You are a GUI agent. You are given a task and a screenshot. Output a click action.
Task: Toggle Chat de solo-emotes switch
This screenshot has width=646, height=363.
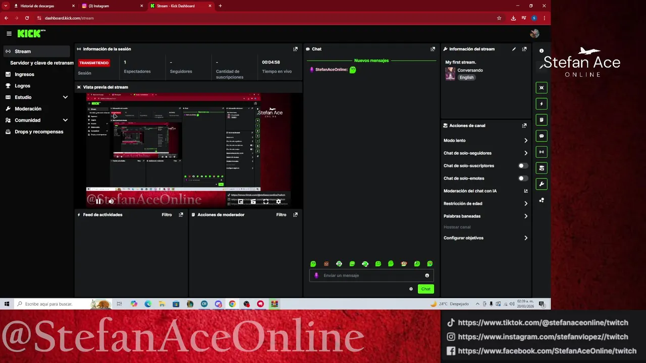point(523,178)
